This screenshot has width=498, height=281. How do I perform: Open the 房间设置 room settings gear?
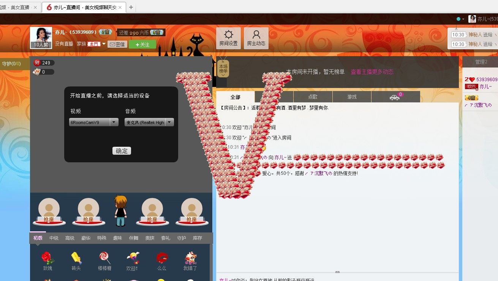[x=228, y=38]
